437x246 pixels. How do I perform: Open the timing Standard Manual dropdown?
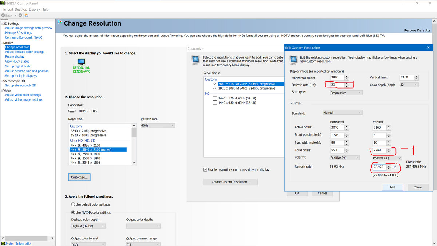342,113
